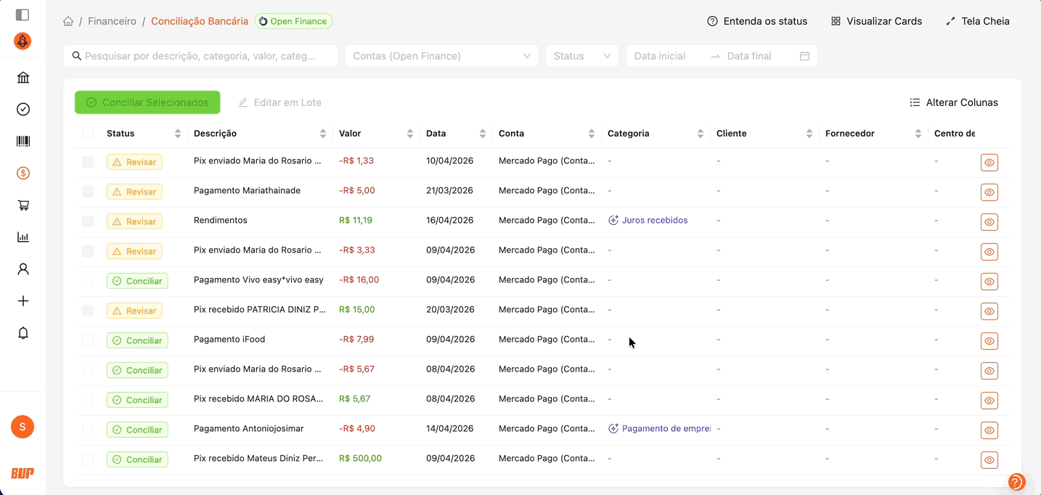Viewport: 1041px width, 495px height.
Task: View details of Pagamento Mariathainade via eye icon
Action: (x=989, y=192)
